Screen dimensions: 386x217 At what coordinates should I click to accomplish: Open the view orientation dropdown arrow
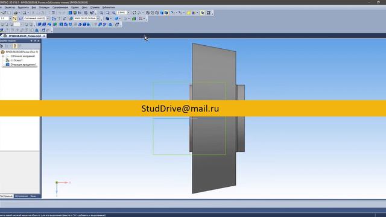[143, 13]
